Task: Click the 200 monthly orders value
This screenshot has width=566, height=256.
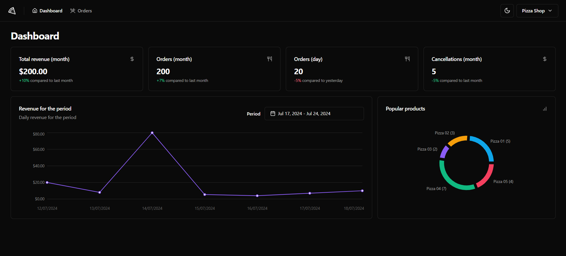Action: click(163, 72)
